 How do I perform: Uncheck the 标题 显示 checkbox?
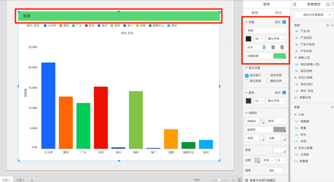pyautogui.click(x=284, y=22)
